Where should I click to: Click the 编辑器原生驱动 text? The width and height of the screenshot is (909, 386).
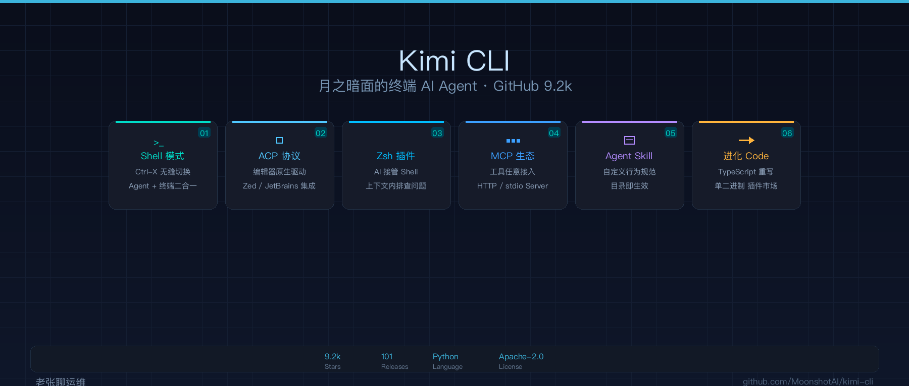click(x=279, y=172)
